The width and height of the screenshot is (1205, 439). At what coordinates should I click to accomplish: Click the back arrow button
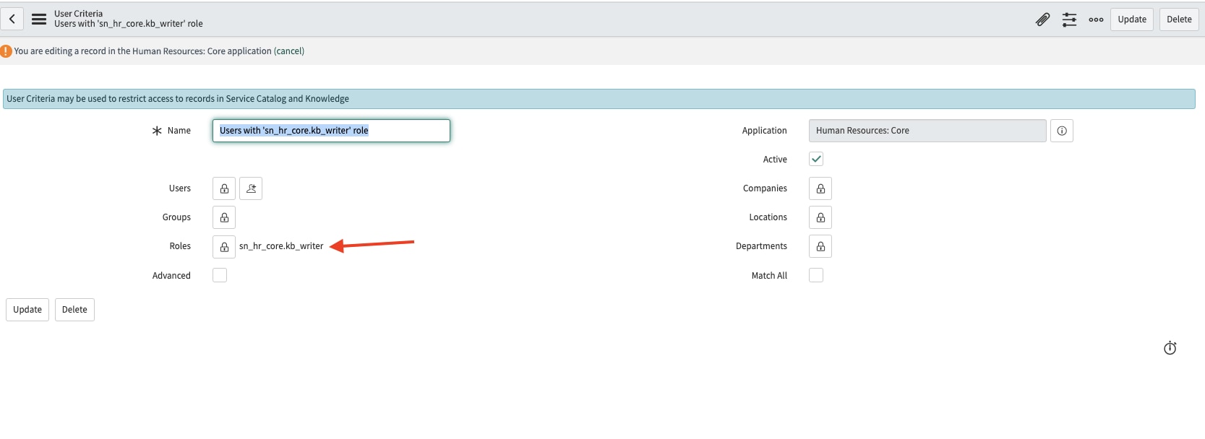(12, 19)
